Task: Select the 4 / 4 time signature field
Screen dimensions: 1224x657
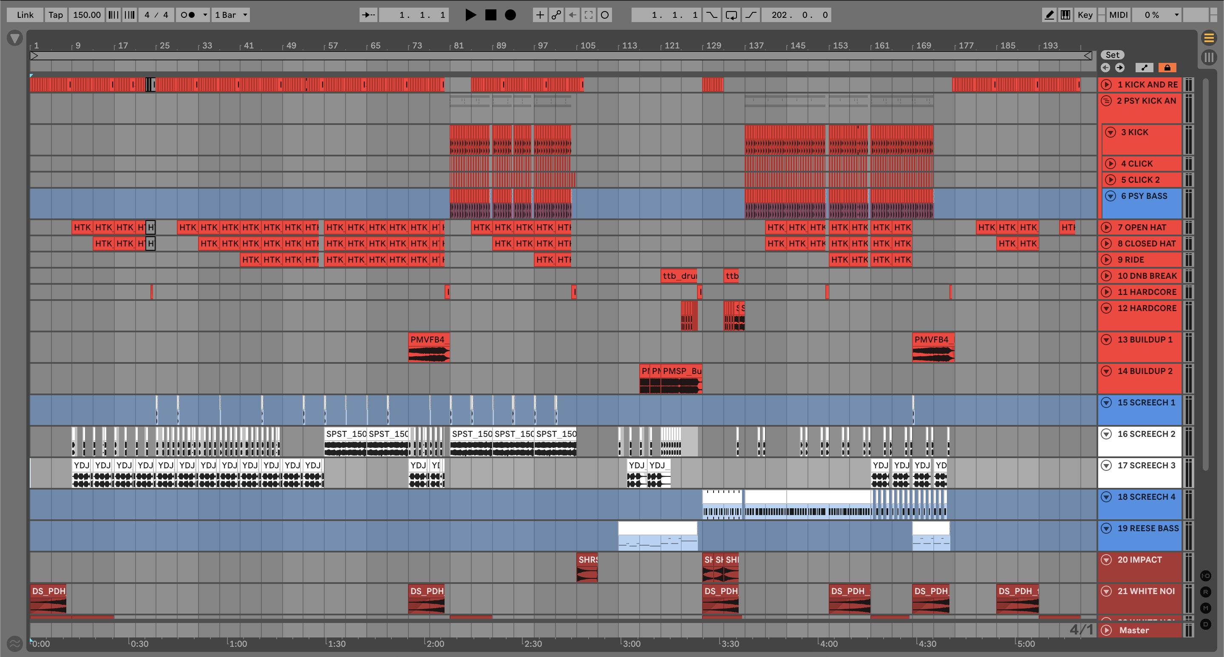Action: coord(156,15)
